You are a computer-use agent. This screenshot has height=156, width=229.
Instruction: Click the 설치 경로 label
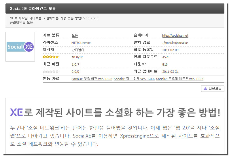click(142, 42)
